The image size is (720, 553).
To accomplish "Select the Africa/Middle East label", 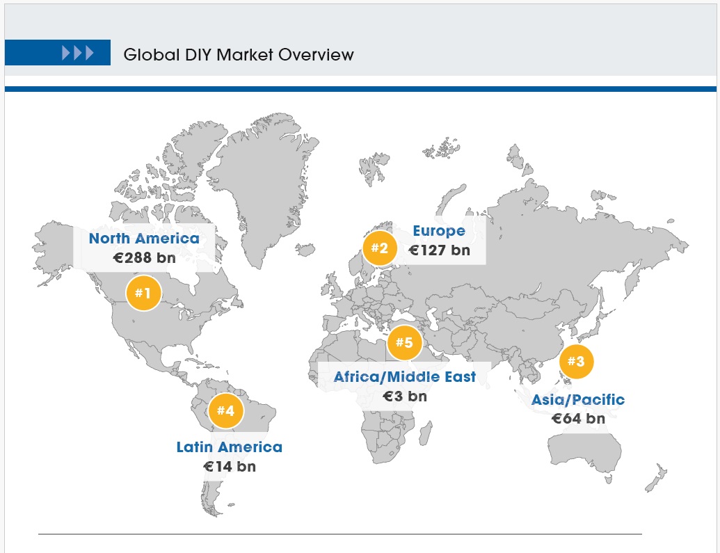I will click(405, 377).
